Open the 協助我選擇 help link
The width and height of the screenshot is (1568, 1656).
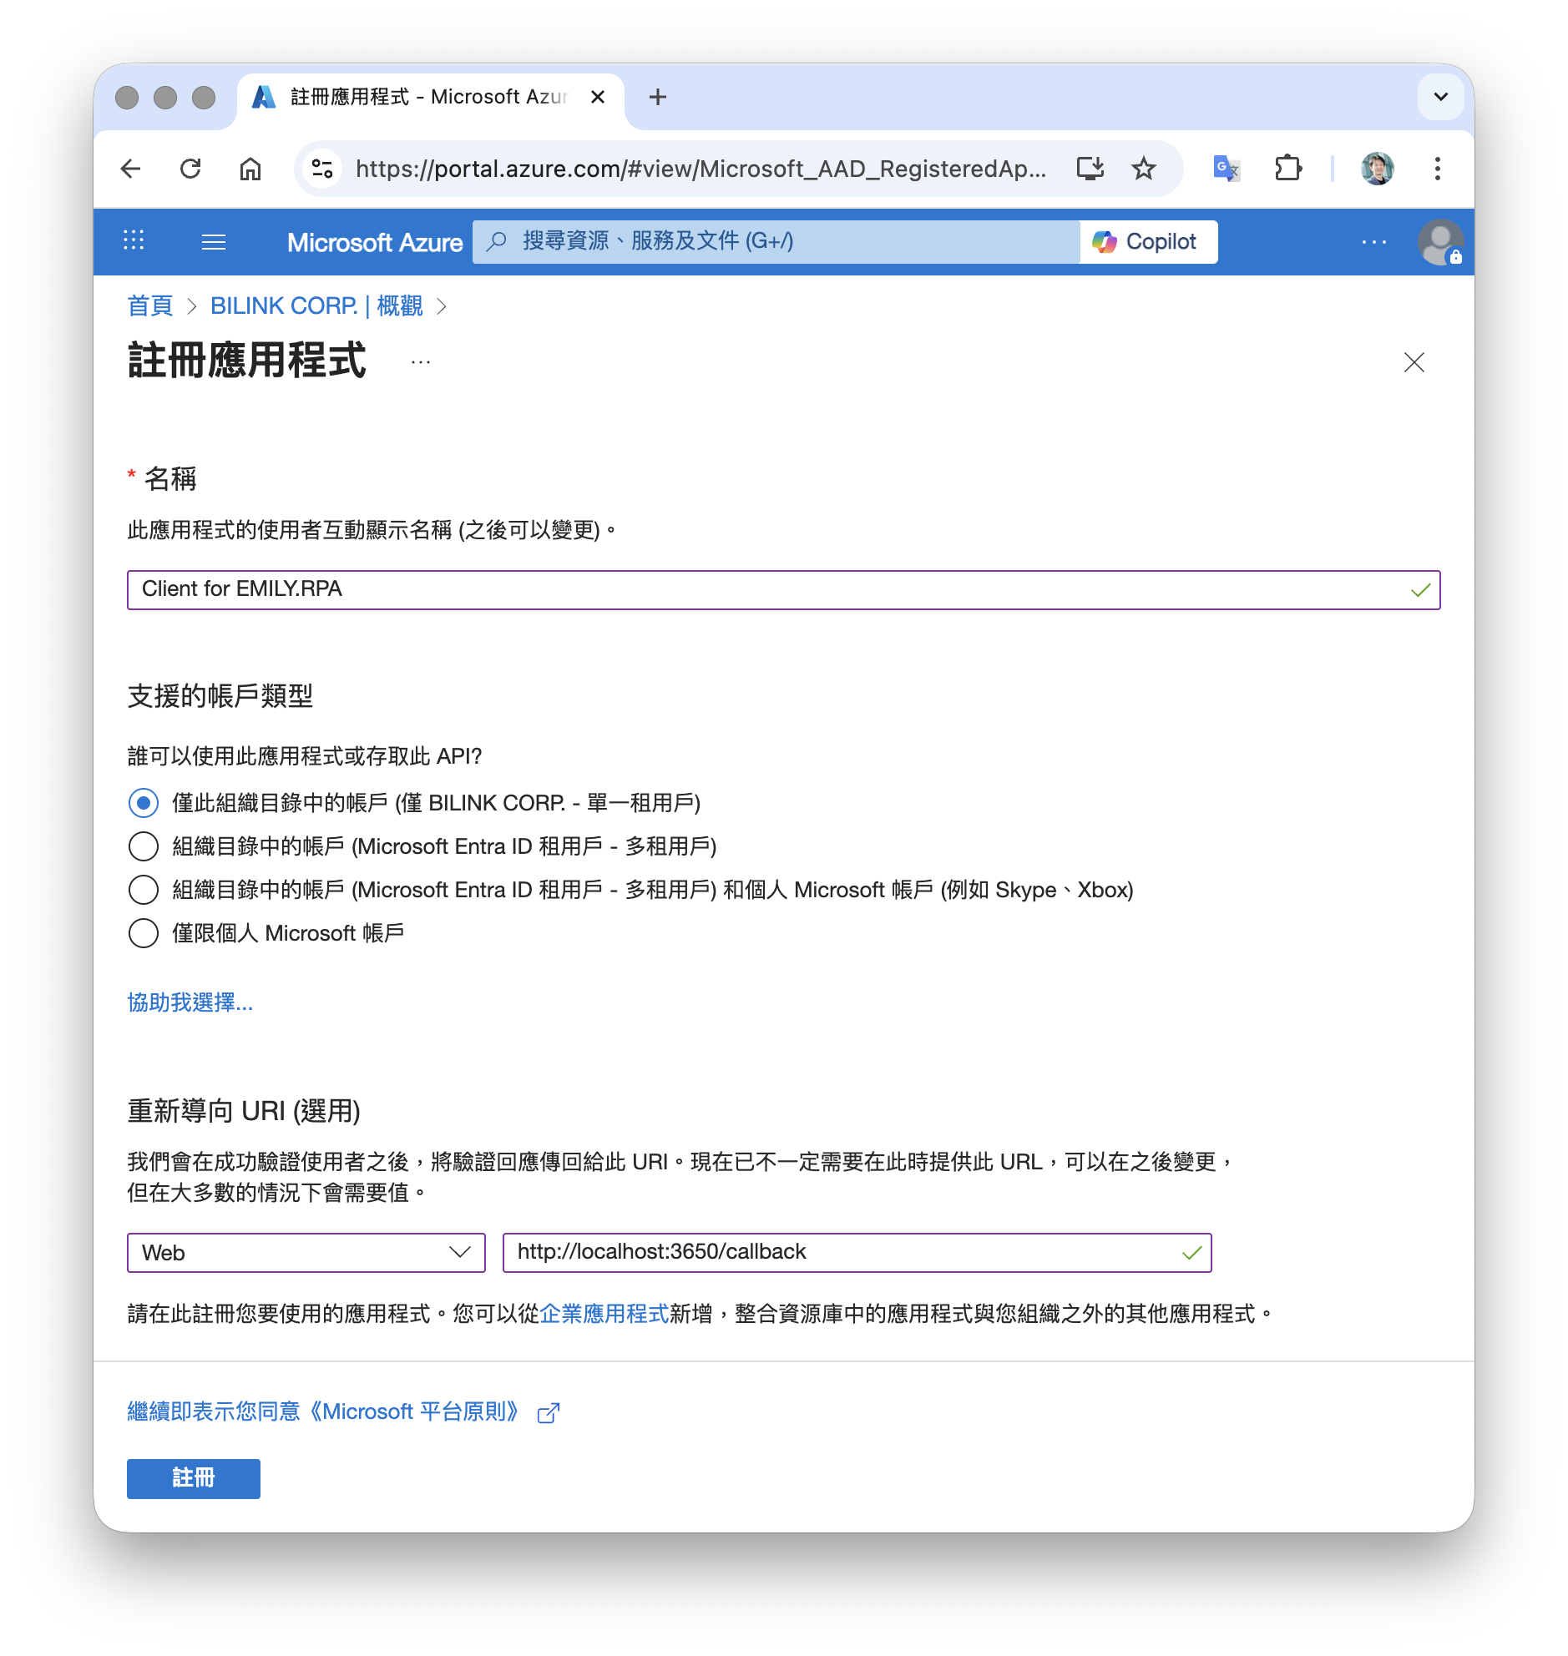(190, 1002)
